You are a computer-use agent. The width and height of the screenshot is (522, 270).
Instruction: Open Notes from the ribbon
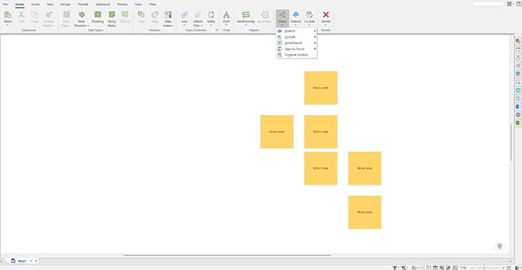point(211,14)
